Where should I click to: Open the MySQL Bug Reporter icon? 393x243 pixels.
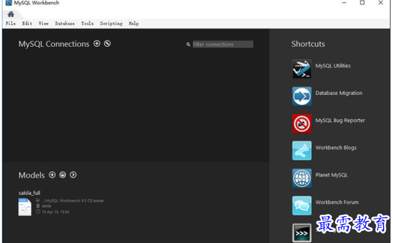pos(302,124)
